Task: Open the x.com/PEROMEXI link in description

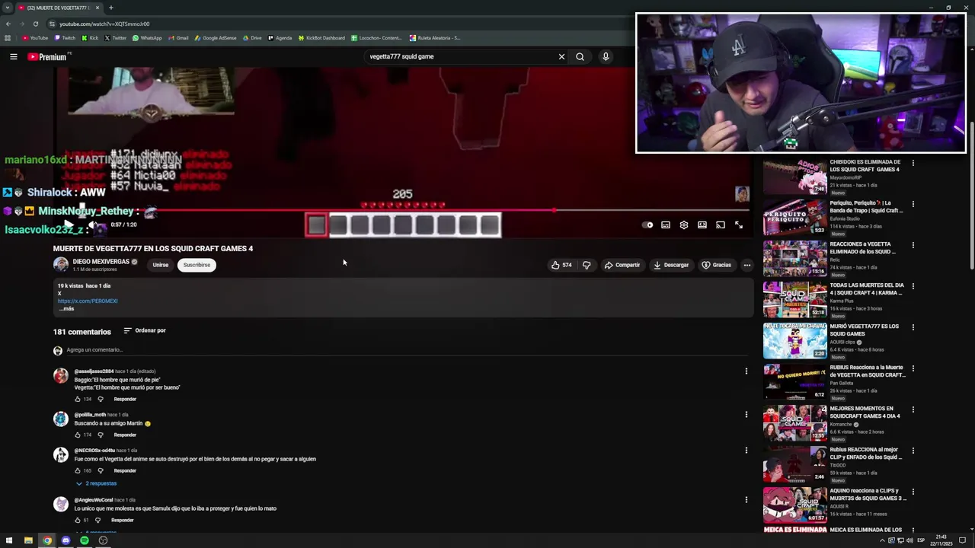Action: pyautogui.click(x=88, y=301)
